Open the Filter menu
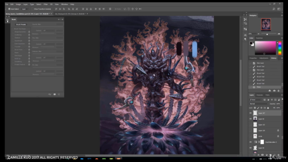This screenshot has height=162, width=288. (45, 4)
